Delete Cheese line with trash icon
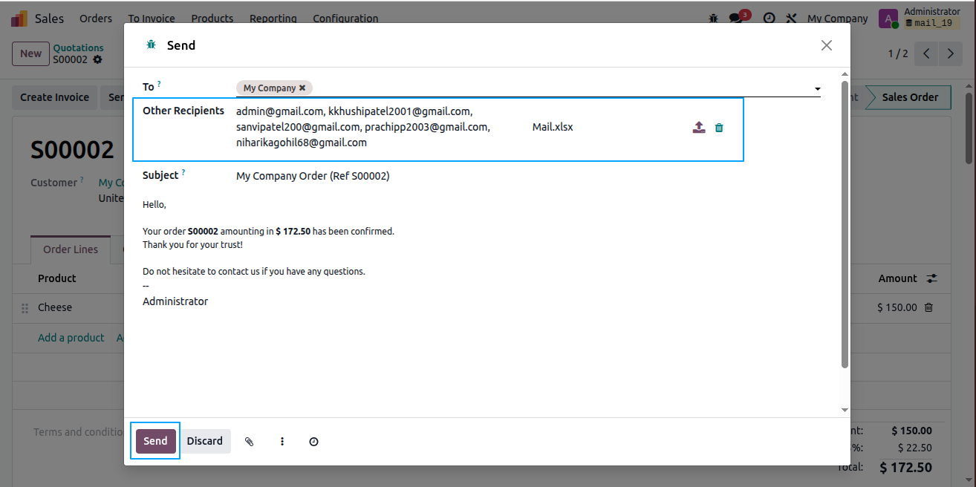 tap(928, 307)
